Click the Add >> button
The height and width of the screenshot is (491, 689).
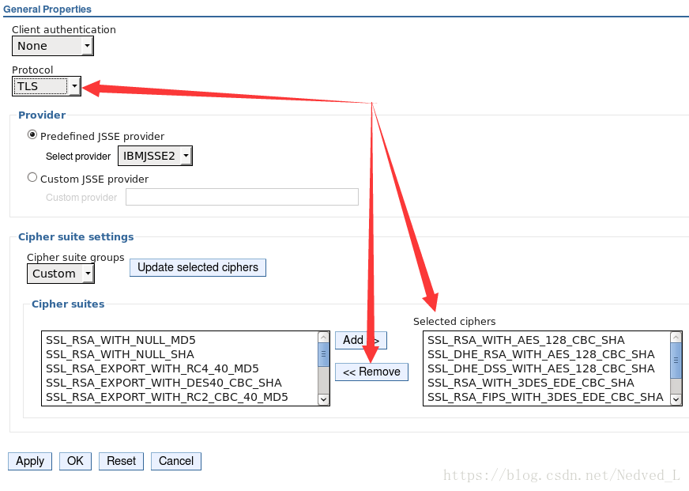tap(361, 340)
